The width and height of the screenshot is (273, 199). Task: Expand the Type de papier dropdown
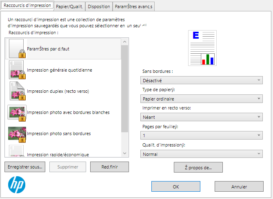coord(201,99)
